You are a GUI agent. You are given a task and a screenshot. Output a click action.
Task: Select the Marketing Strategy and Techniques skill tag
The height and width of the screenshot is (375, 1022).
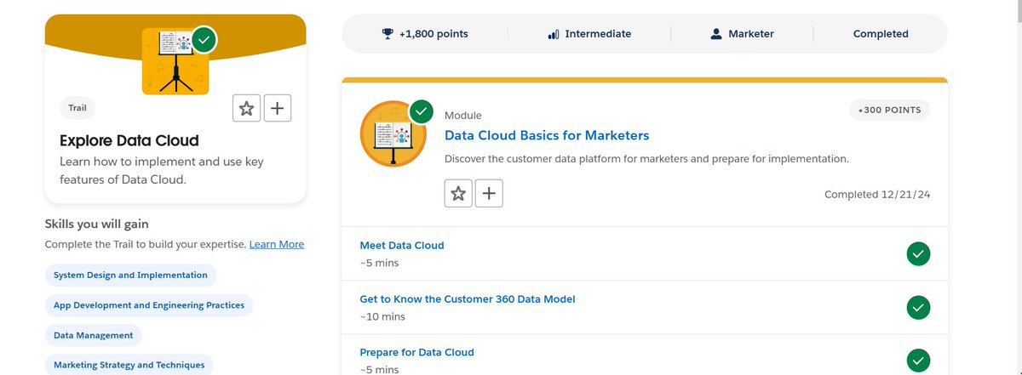tap(129, 365)
